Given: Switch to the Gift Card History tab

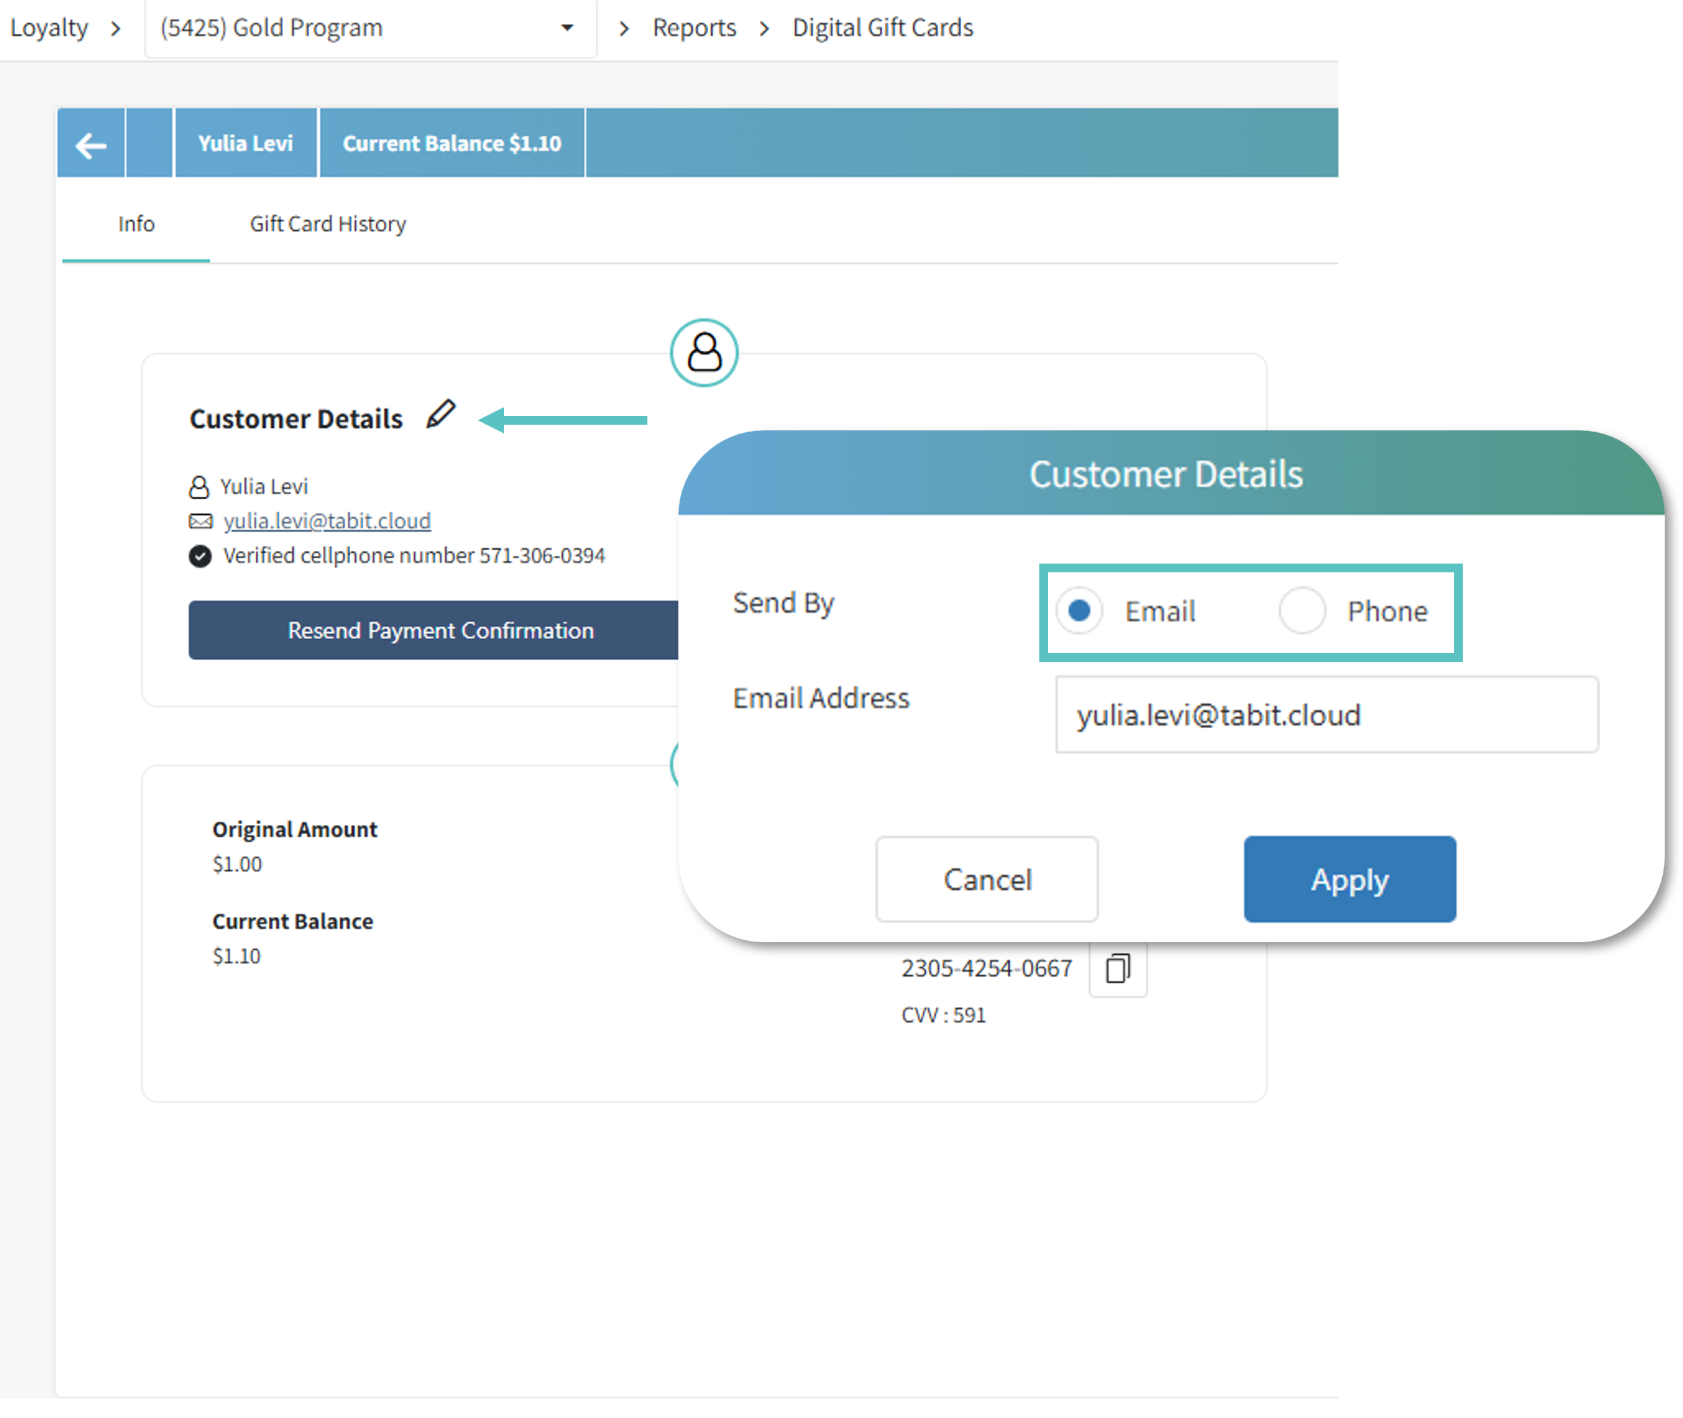Looking at the screenshot, I should tap(327, 224).
